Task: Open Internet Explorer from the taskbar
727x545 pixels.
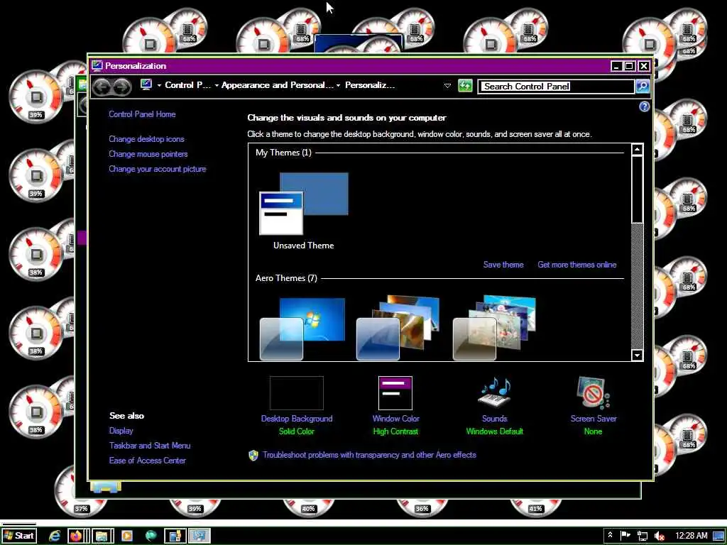Action: click(55, 536)
